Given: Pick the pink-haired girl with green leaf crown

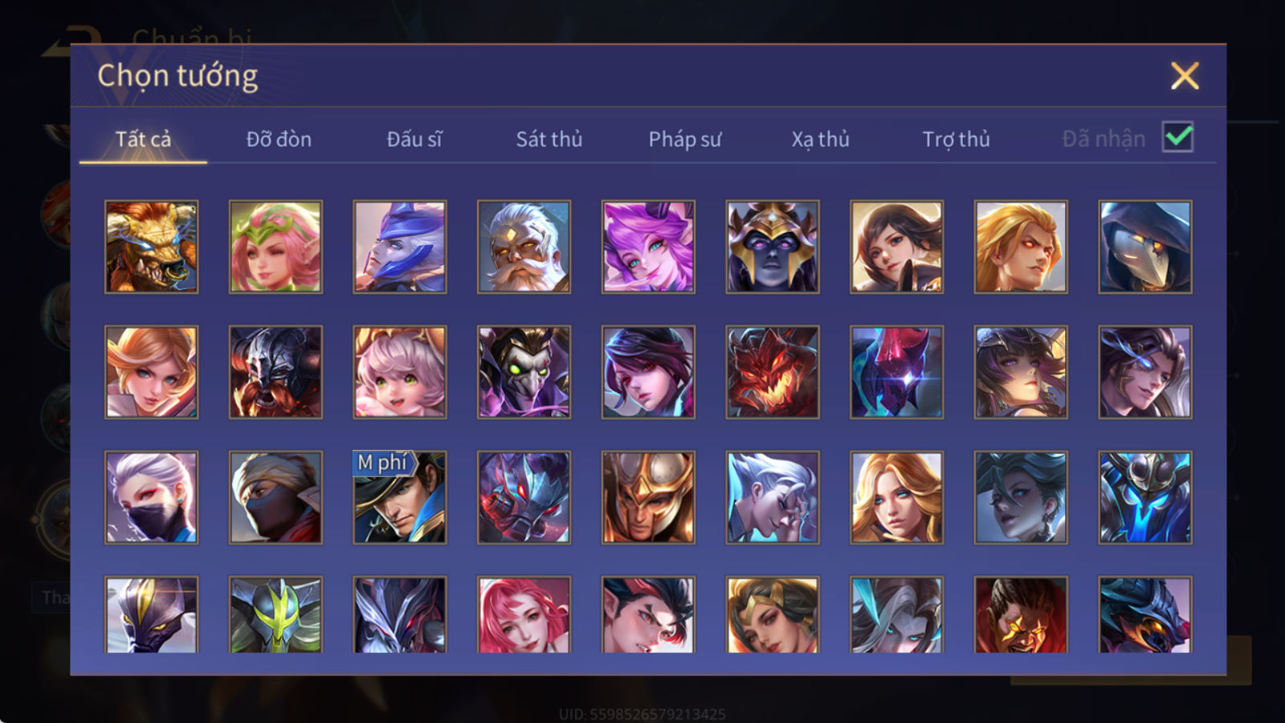Looking at the screenshot, I should 275,247.
